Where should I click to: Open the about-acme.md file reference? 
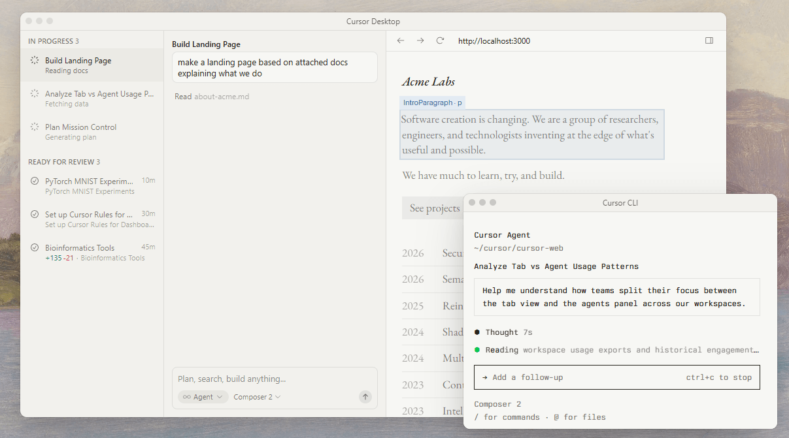[x=222, y=97]
